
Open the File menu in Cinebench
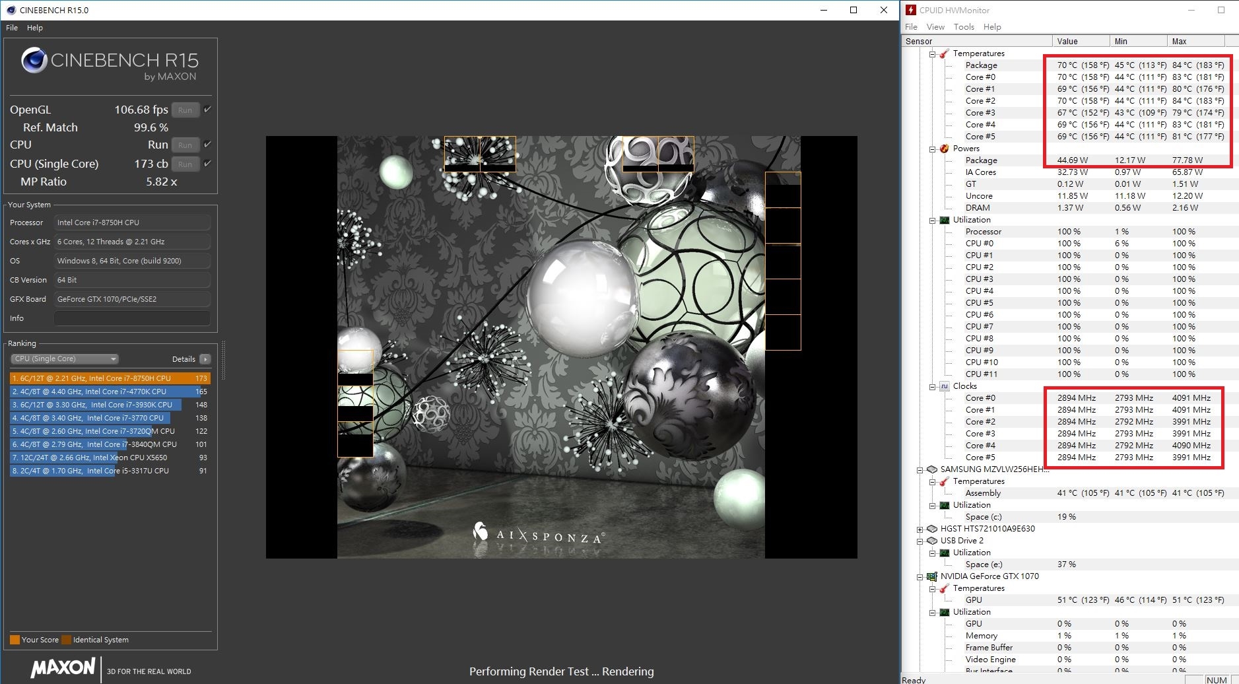pyautogui.click(x=12, y=28)
